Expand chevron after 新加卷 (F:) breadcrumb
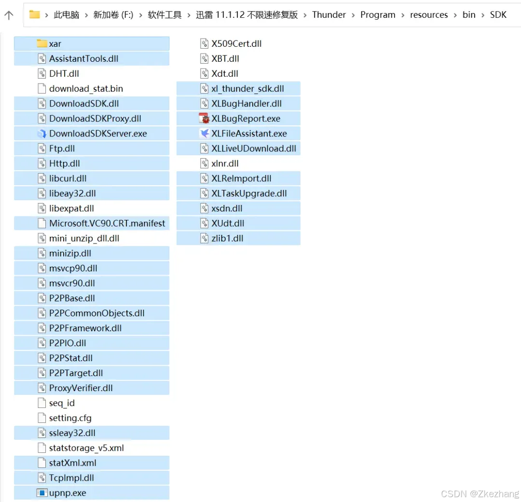Image resolution: width=521 pixels, height=502 pixels. 140,15
